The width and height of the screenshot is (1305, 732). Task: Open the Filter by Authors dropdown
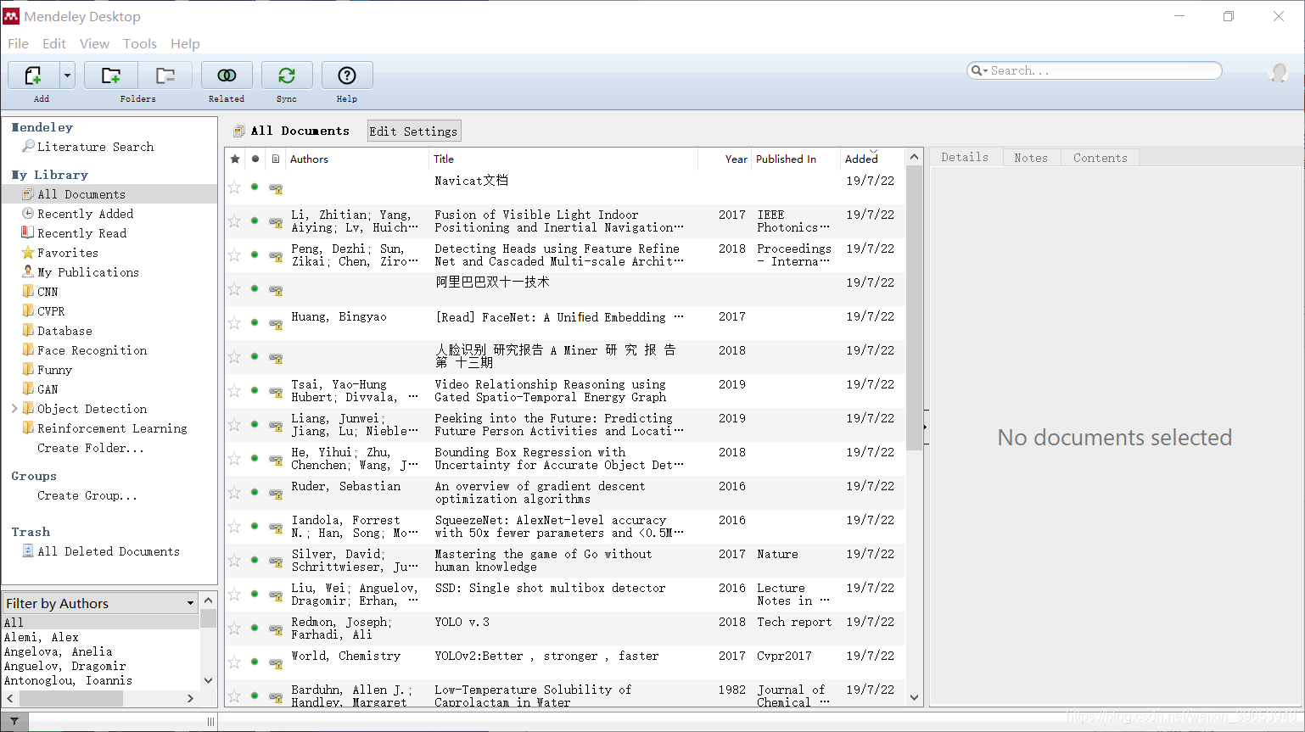[x=101, y=603]
